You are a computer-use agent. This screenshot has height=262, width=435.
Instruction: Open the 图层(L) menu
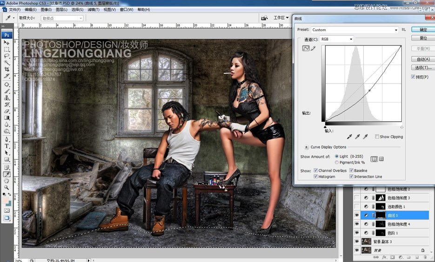point(61,9)
